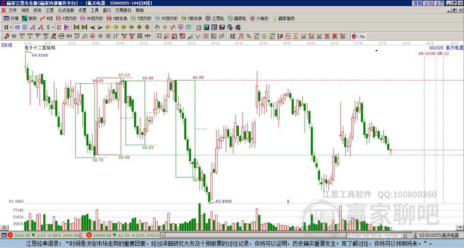Expand the candlestick style dropdown arrow
The height and width of the screenshot is (248, 464).
(53, 28)
